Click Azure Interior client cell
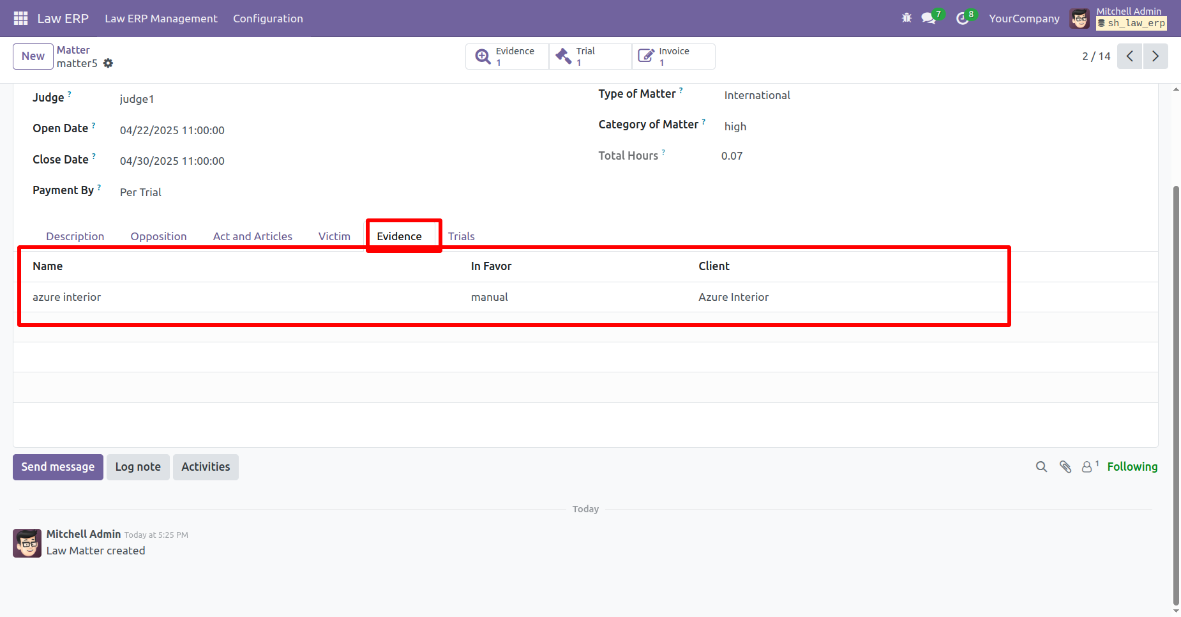Viewport: 1181px width, 617px height. [733, 297]
